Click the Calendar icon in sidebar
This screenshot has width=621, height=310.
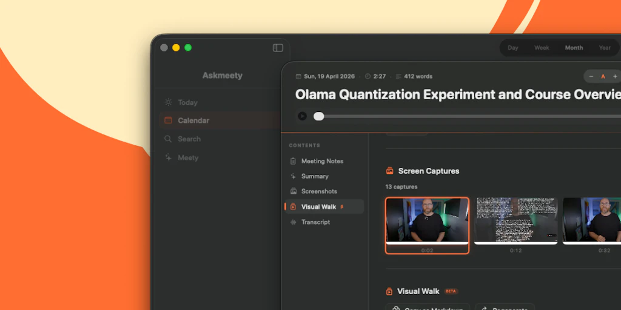(x=169, y=120)
